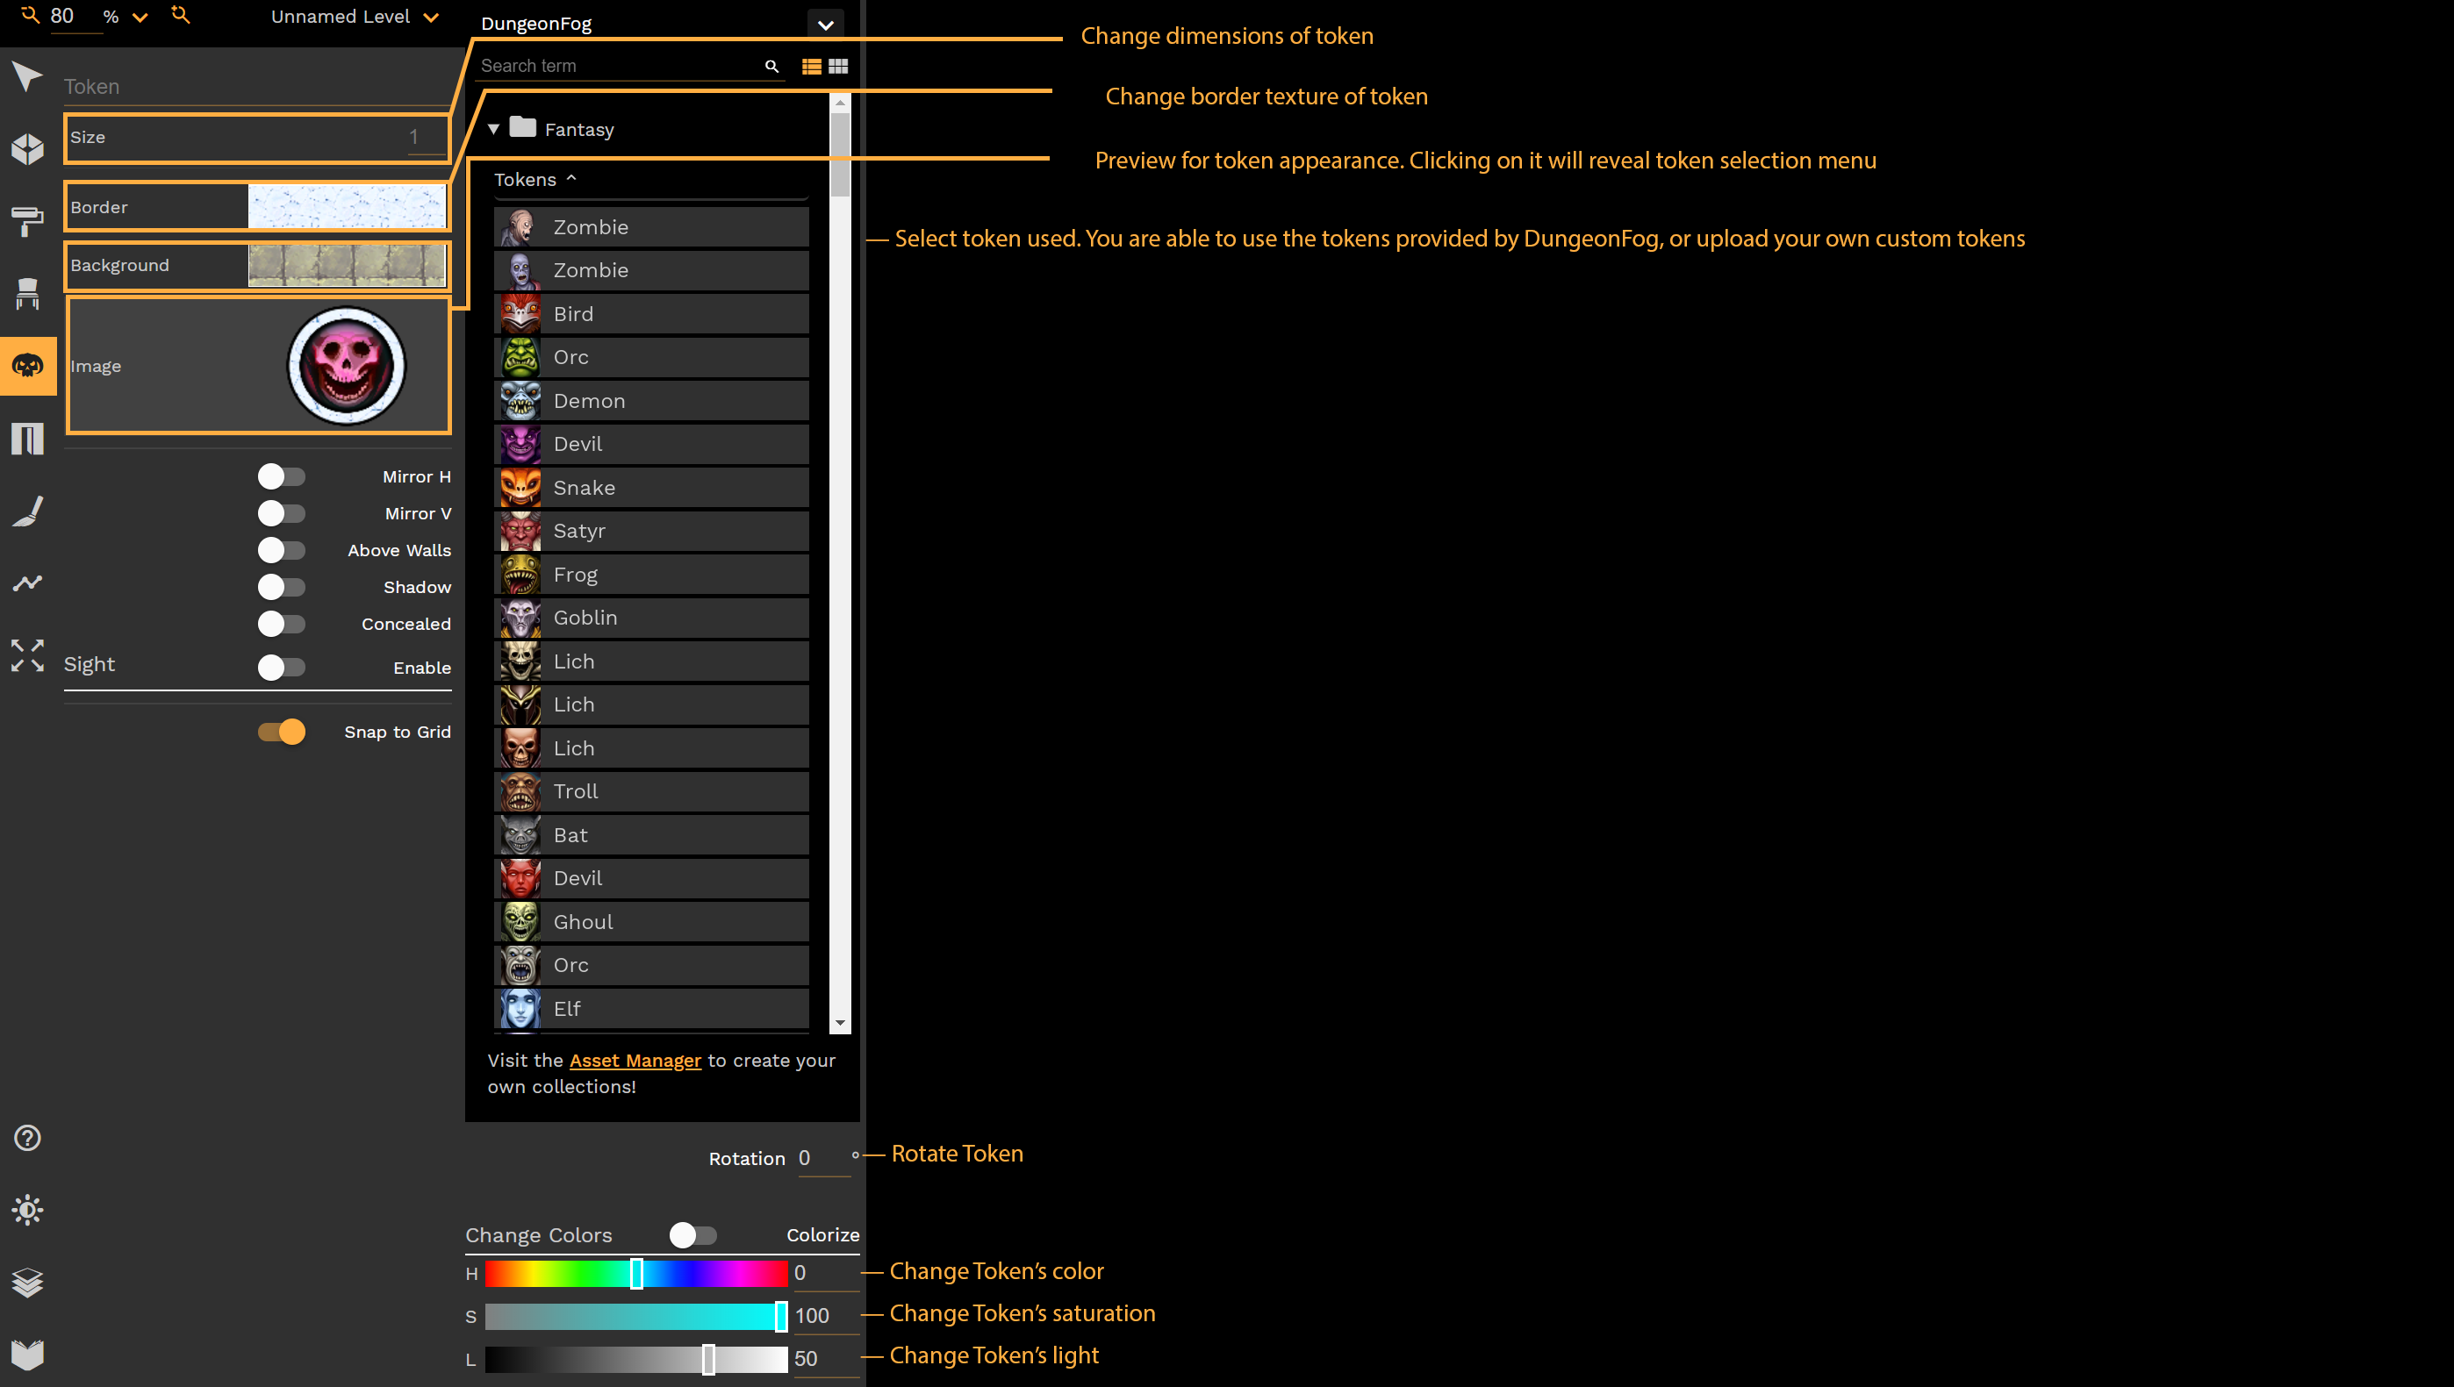Select the red Devil token row
Viewport: 2454px width, 1387px height.
pos(652,878)
